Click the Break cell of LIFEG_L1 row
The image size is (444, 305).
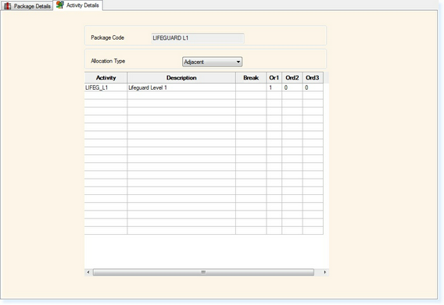click(251, 87)
